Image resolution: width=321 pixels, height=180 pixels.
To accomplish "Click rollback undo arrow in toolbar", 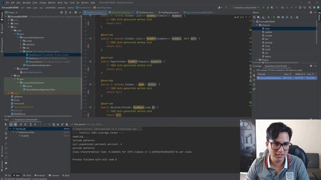I will (304, 7).
